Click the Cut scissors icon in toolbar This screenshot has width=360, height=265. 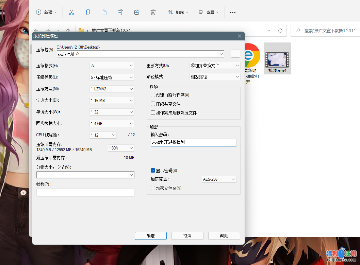(71, 12)
